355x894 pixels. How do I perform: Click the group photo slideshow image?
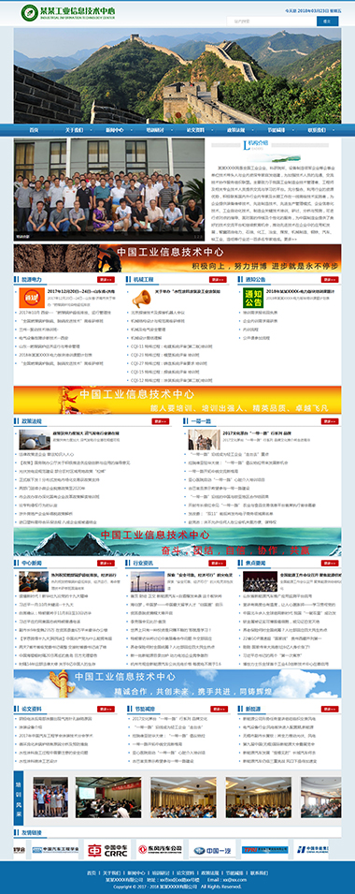(x=109, y=189)
